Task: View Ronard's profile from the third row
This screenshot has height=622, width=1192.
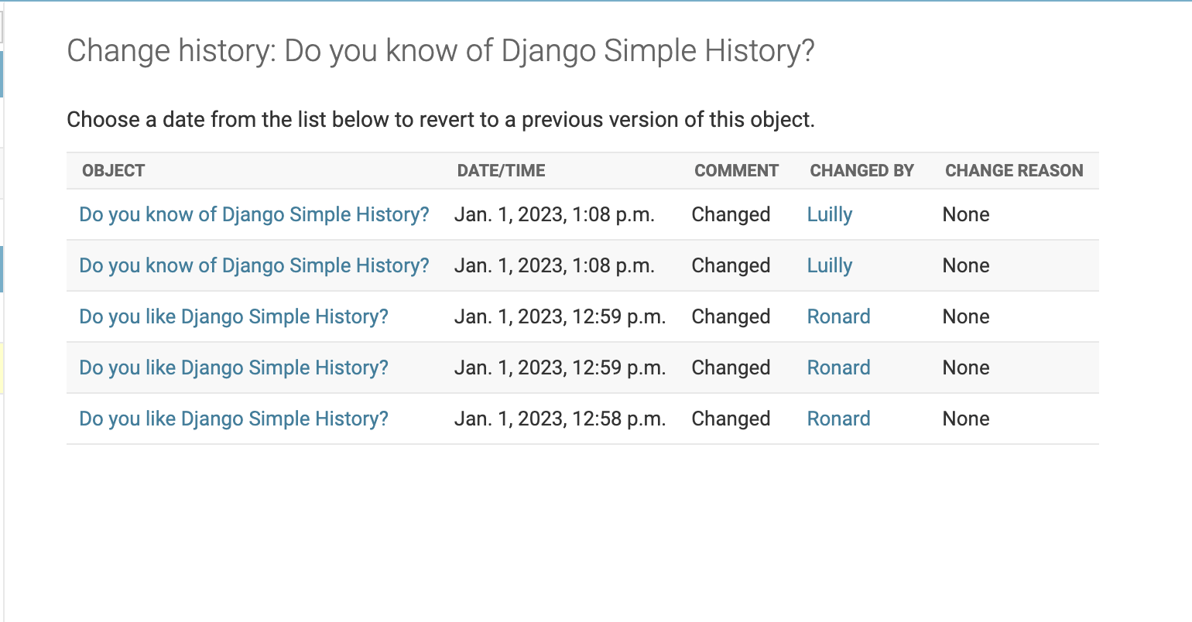Action: click(838, 316)
